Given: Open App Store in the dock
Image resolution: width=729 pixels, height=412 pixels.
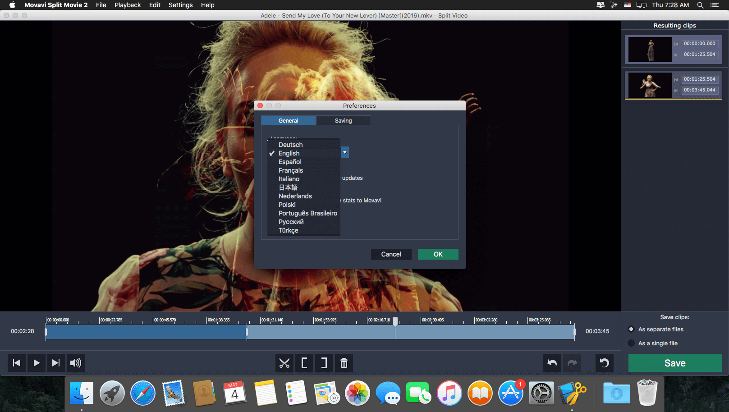Looking at the screenshot, I should [511, 393].
